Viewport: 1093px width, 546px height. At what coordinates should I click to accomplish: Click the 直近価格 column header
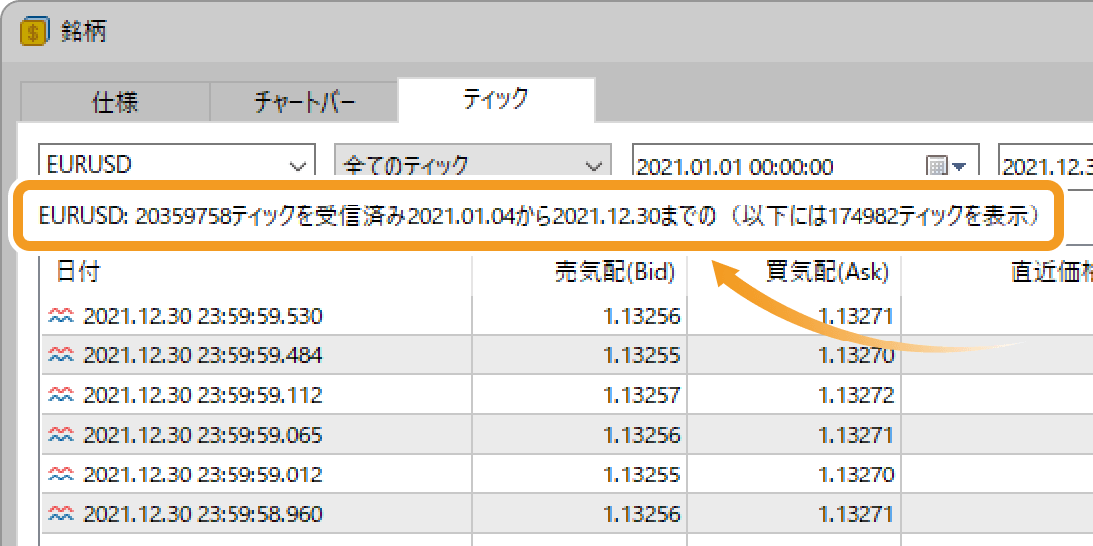coord(997,273)
